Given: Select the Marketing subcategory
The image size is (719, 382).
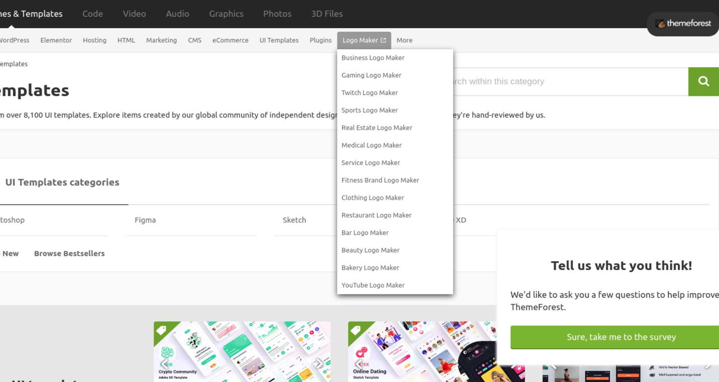Looking at the screenshot, I should [161, 40].
